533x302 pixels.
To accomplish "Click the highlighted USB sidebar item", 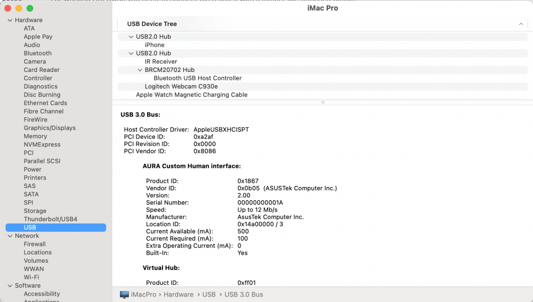I will coord(56,227).
